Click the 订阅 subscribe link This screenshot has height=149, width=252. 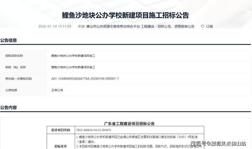[x=209, y=26]
